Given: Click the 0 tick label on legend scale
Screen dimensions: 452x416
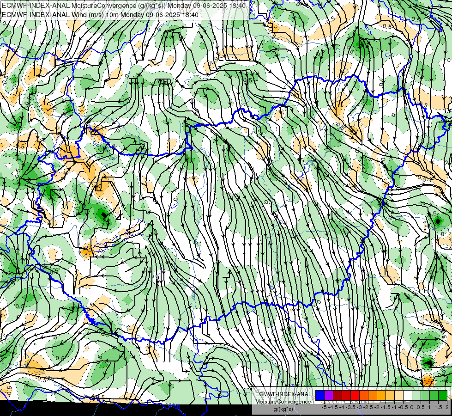Looking at the screenshot, I should (x=412, y=407).
